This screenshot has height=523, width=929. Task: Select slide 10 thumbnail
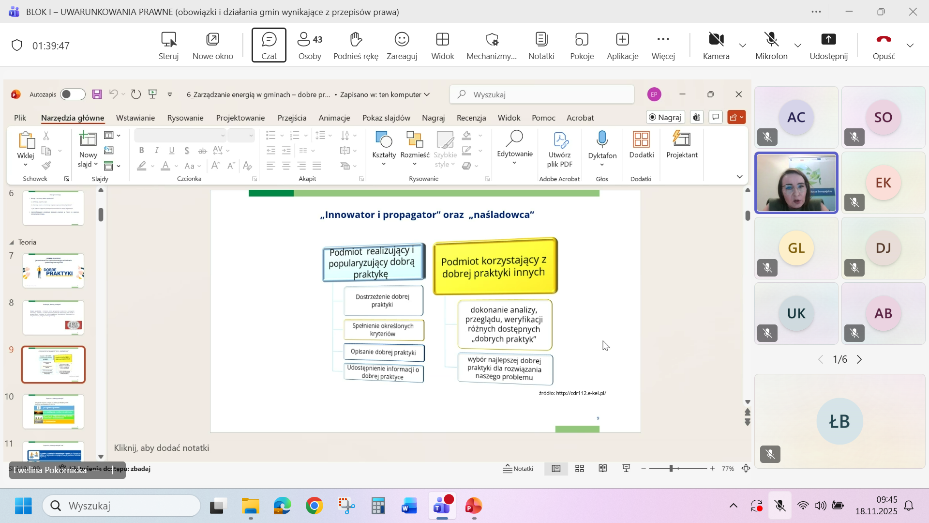tap(53, 411)
